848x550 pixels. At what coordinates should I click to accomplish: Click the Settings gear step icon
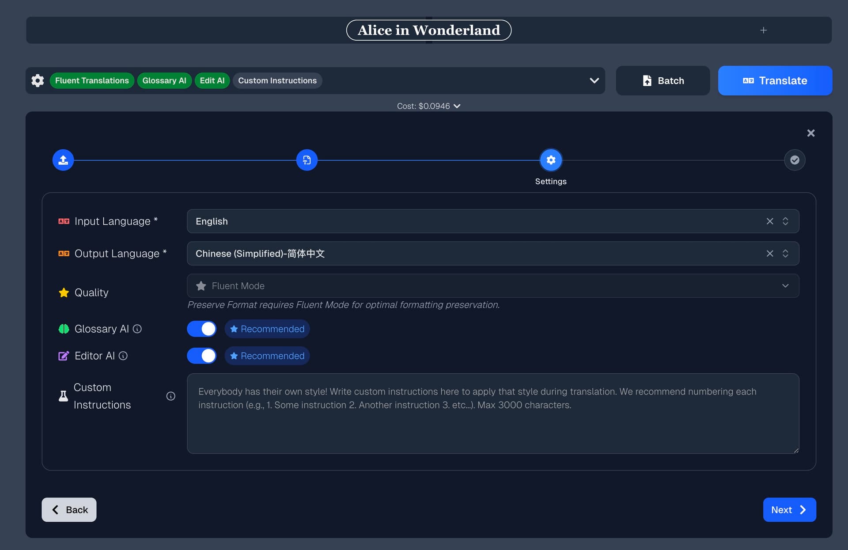point(550,159)
